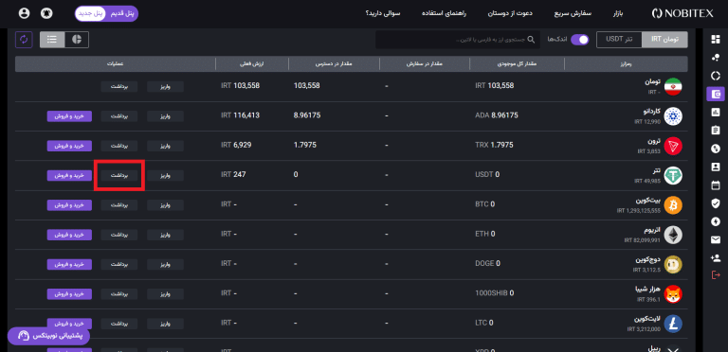Click خرید و فروش in the Bitcoin row
The width and height of the screenshot is (728, 352).
[69, 205]
